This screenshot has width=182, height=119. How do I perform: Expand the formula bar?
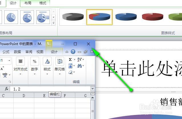(92, 89)
